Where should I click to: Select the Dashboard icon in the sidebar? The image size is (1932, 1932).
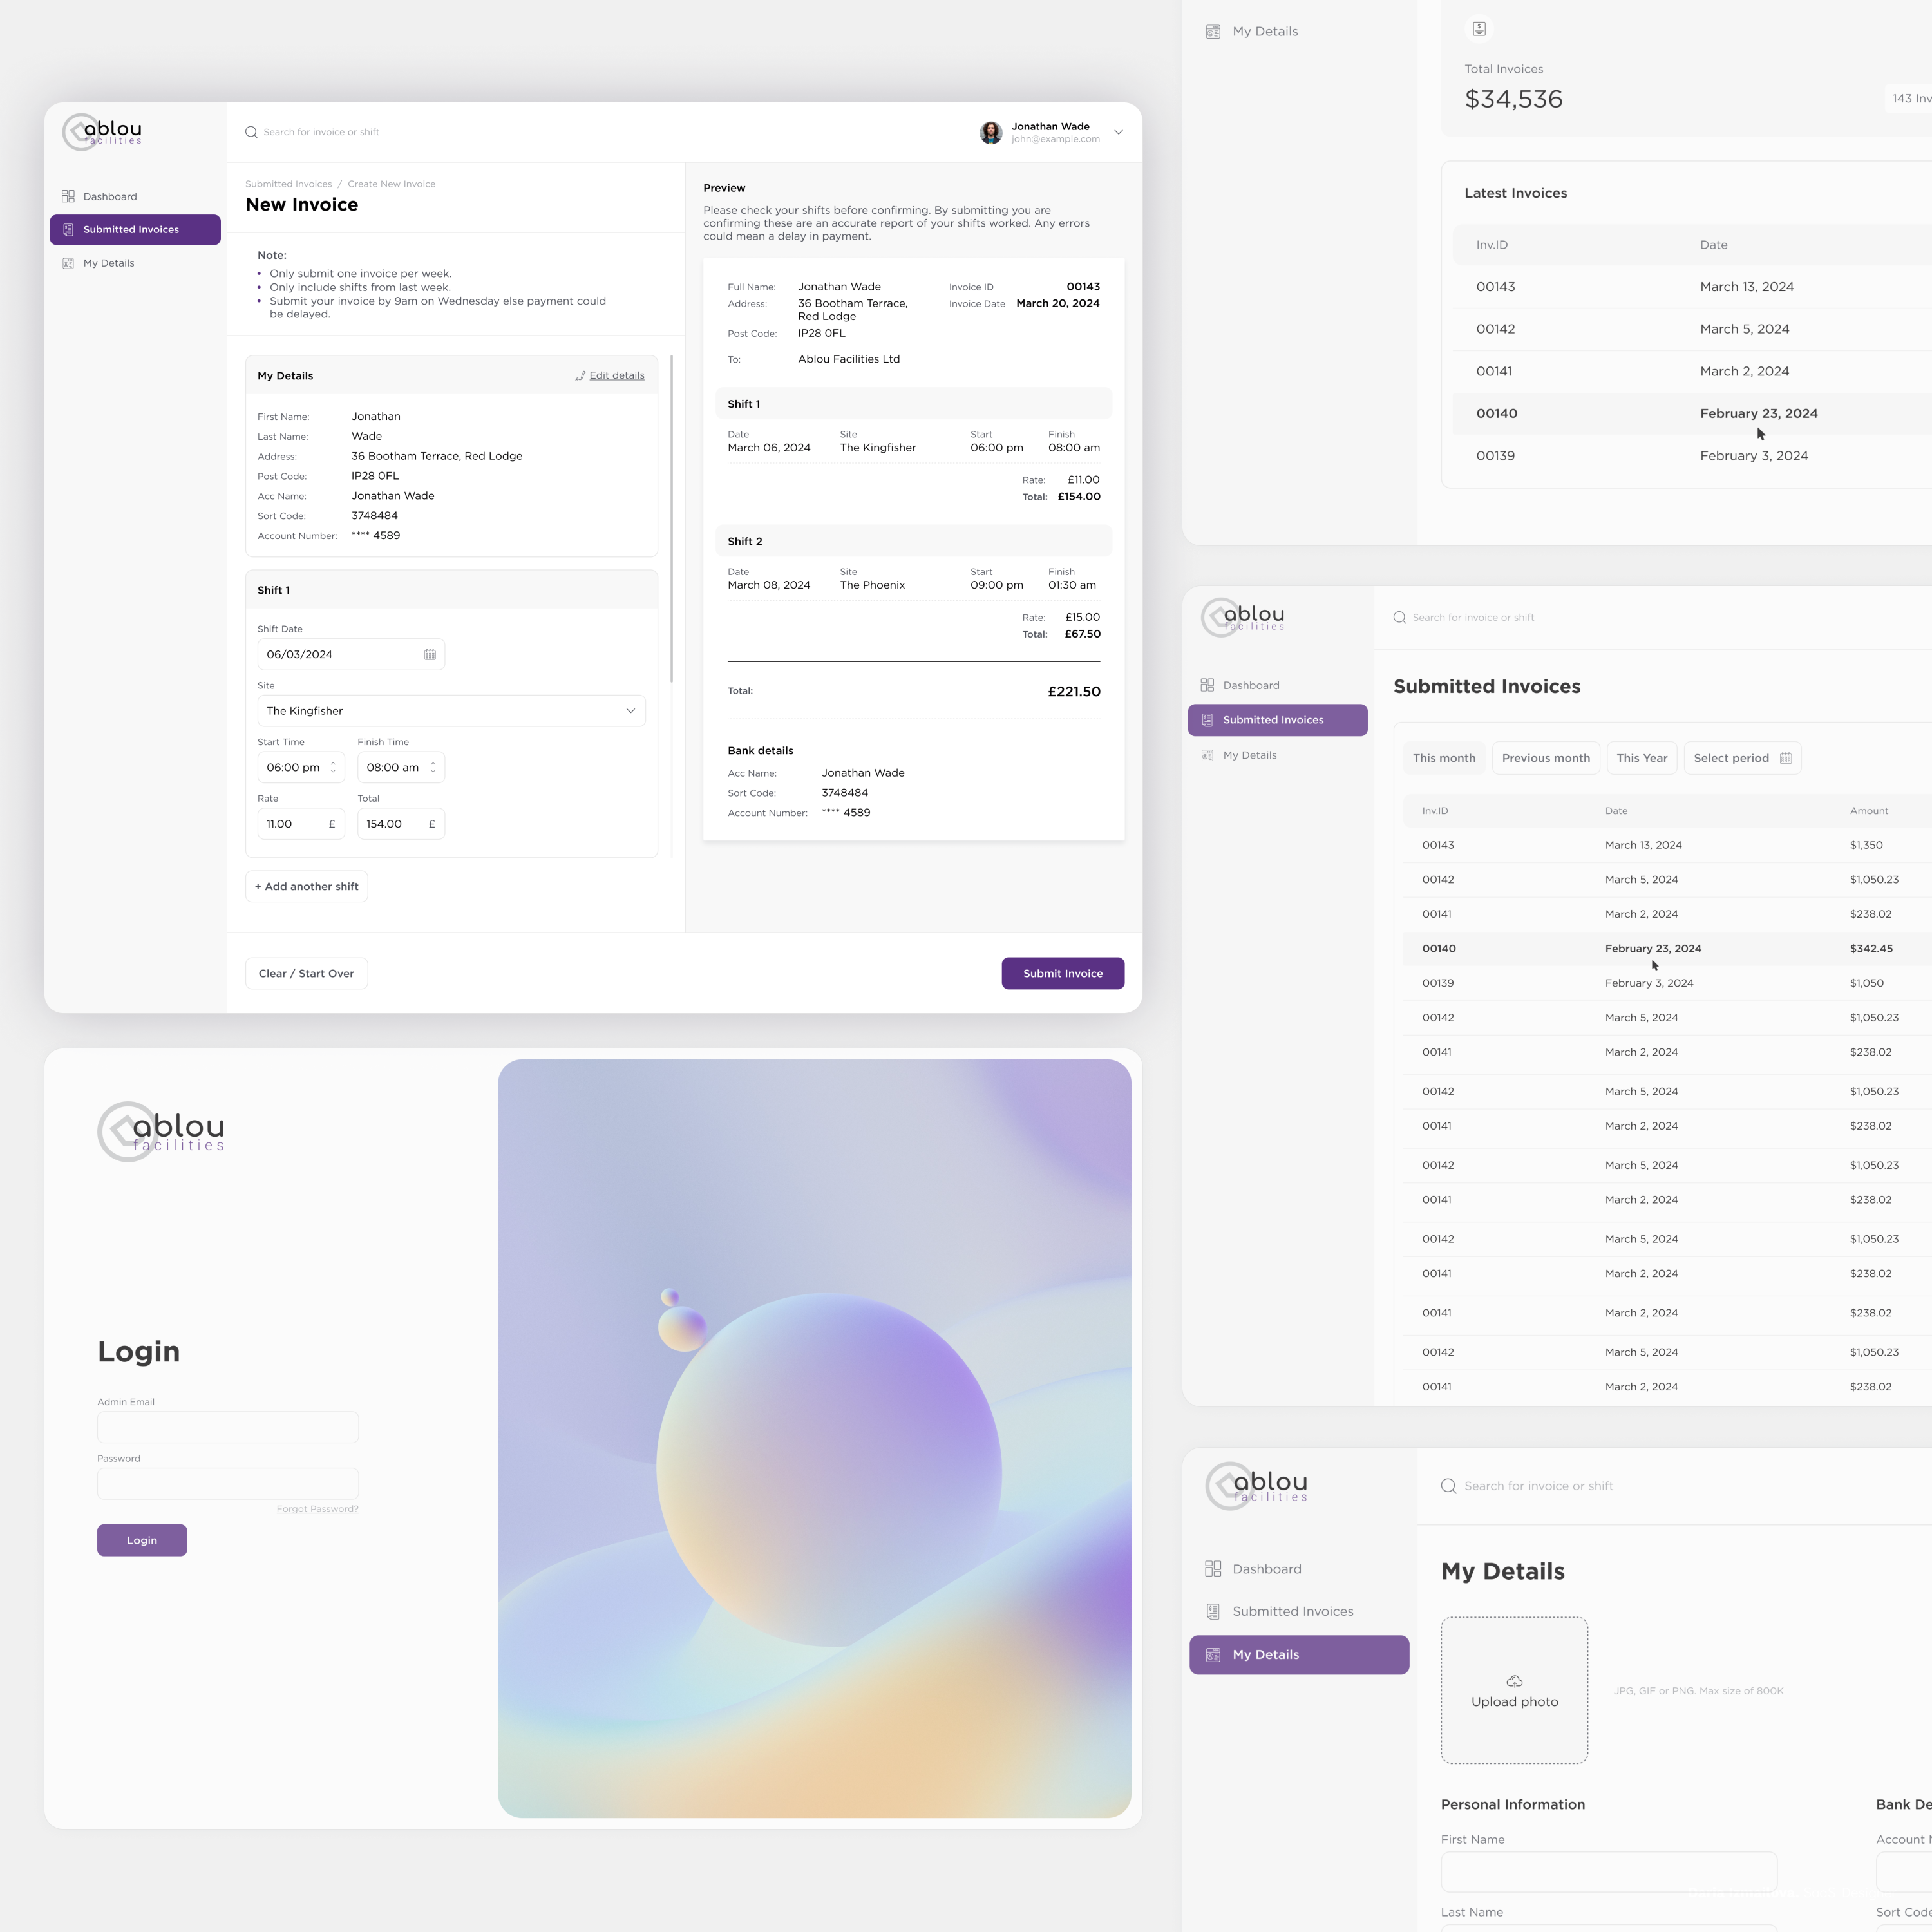click(67, 196)
